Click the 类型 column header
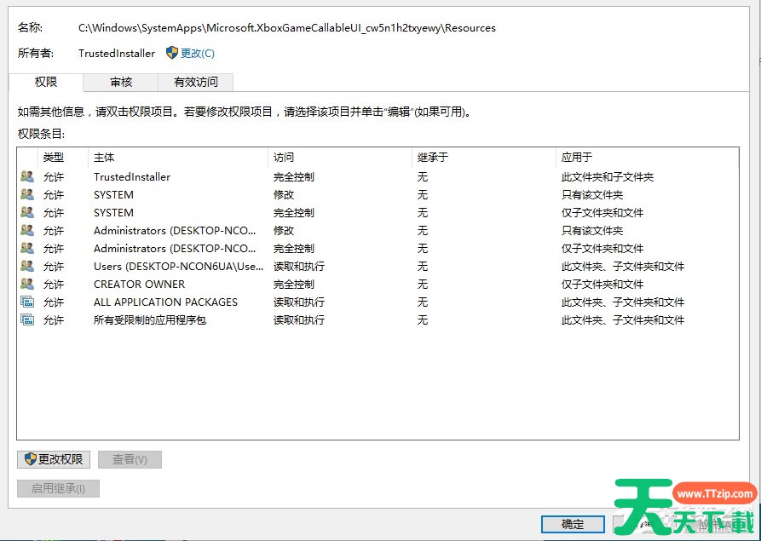The width and height of the screenshot is (761, 541). click(62, 158)
